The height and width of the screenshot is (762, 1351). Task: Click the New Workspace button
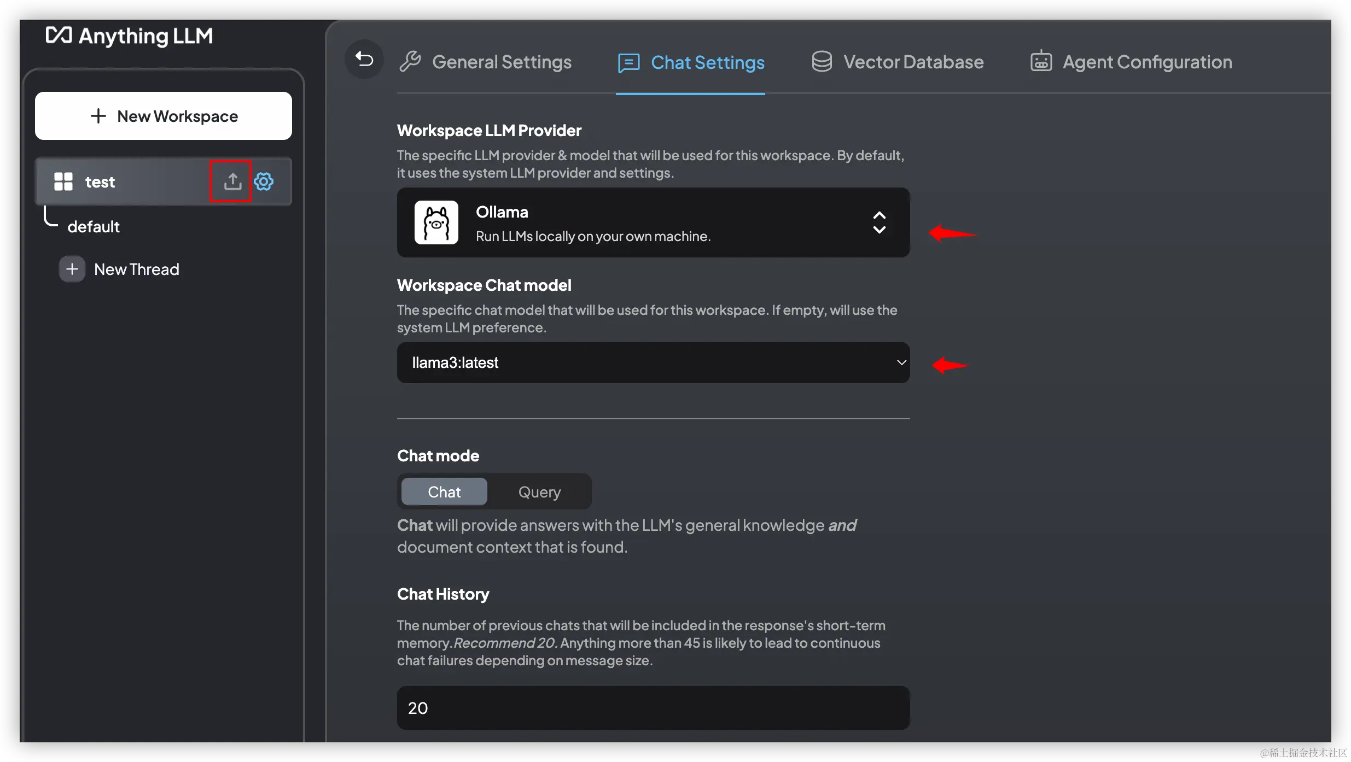[164, 116]
